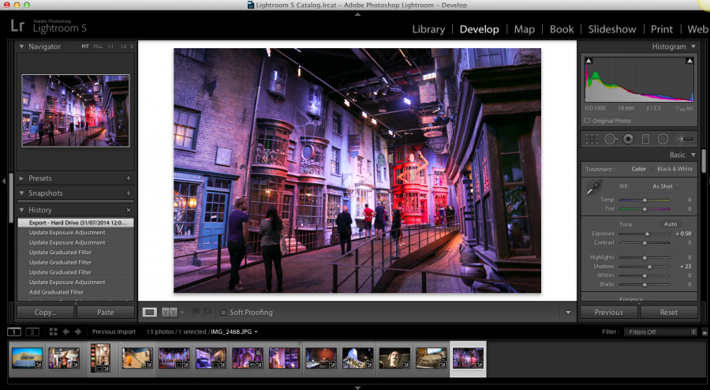The width and height of the screenshot is (710, 390).
Task: Switch to the Library module
Action: [428, 29]
